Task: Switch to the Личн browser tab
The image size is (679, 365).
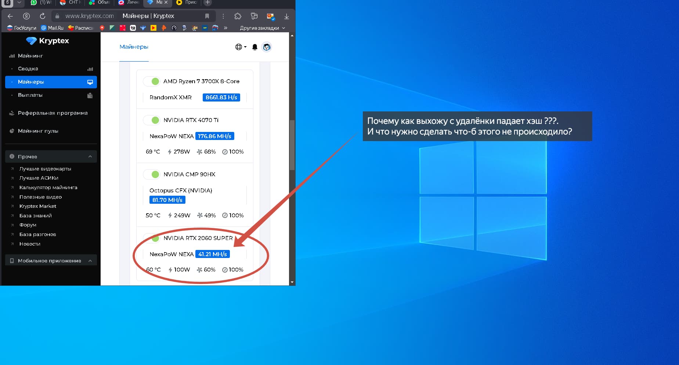Action: tap(129, 3)
